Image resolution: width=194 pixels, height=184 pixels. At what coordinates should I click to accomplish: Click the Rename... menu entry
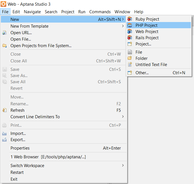64,104
